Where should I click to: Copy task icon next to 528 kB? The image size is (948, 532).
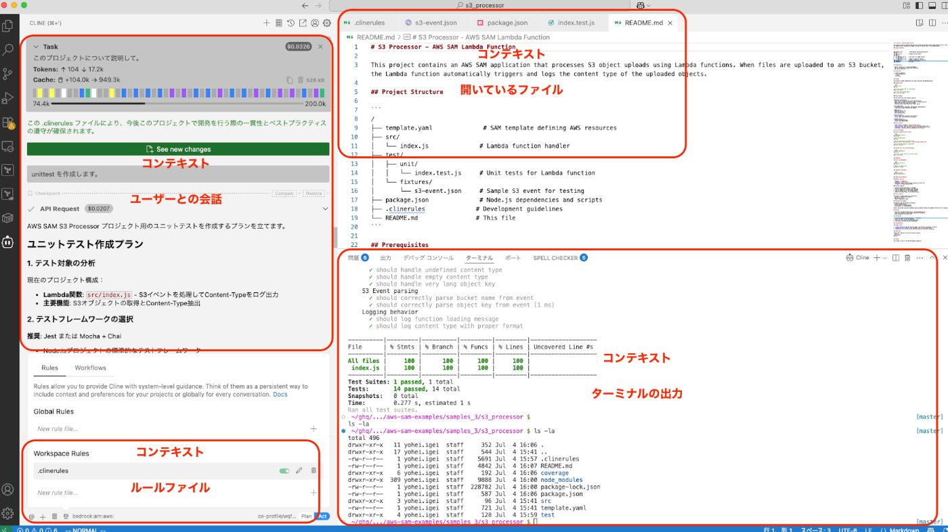pos(290,80)
